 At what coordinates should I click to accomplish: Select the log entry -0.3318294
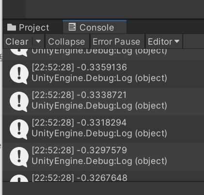click(x=103, y=129)
